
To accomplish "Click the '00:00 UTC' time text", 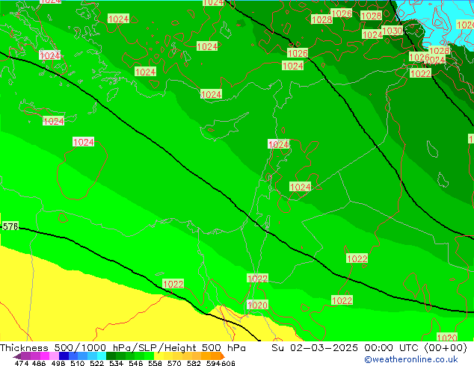I will pyautogui.click(x=393, y=348).
